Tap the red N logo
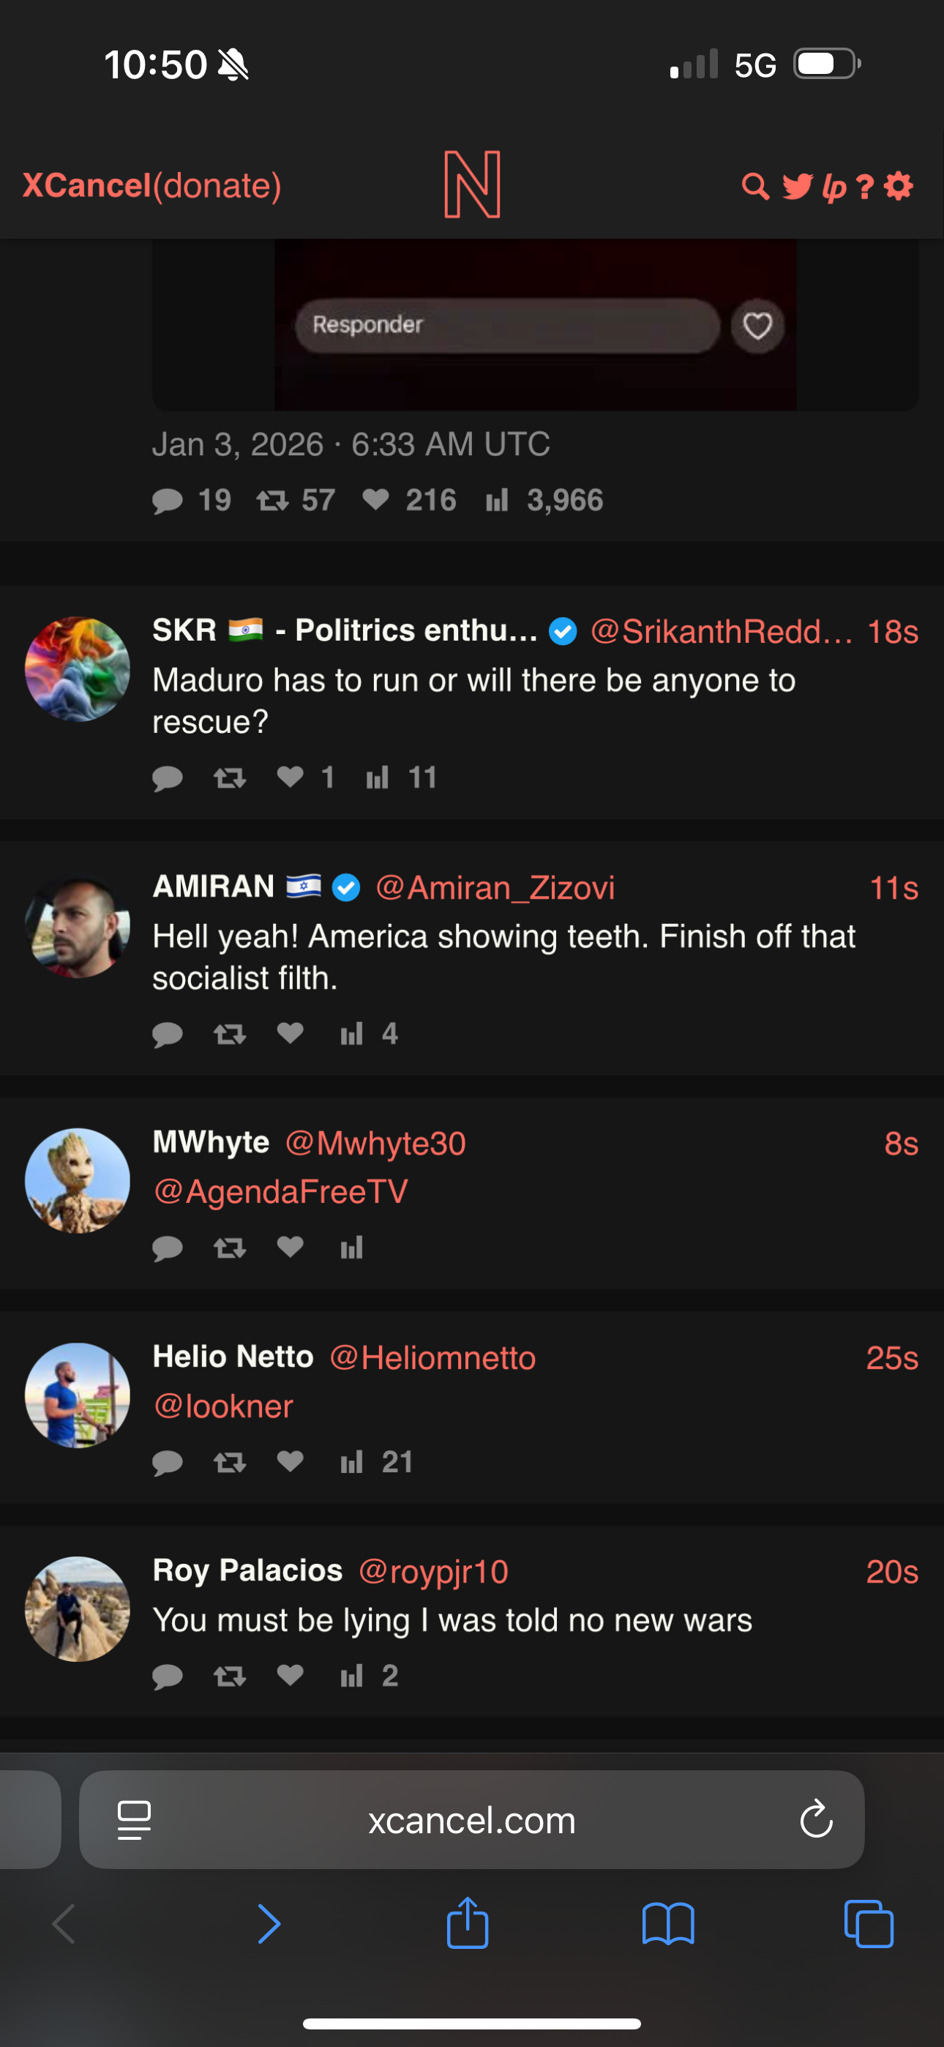This screenshot has width=944, height=2047. pyautogui.click(x=472, y=184)
